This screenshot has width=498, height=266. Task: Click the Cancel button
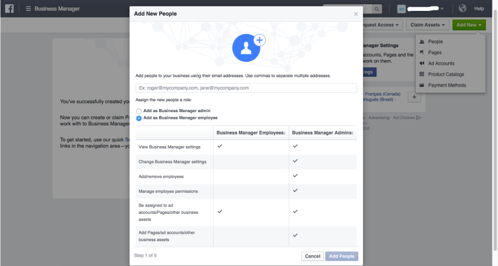312,256
